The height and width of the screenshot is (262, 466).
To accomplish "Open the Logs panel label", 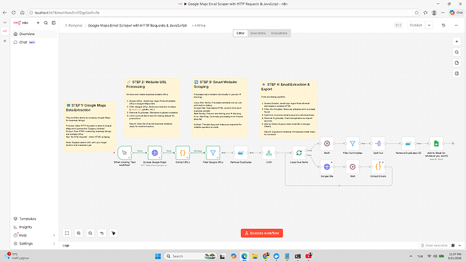I will [x=66, y=245].
